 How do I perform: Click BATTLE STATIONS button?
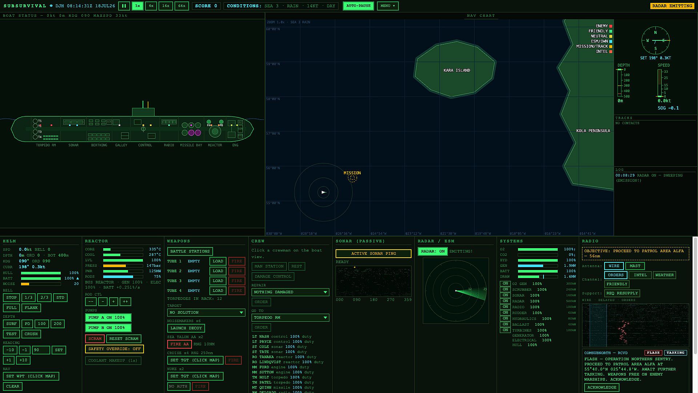point(190,251)
